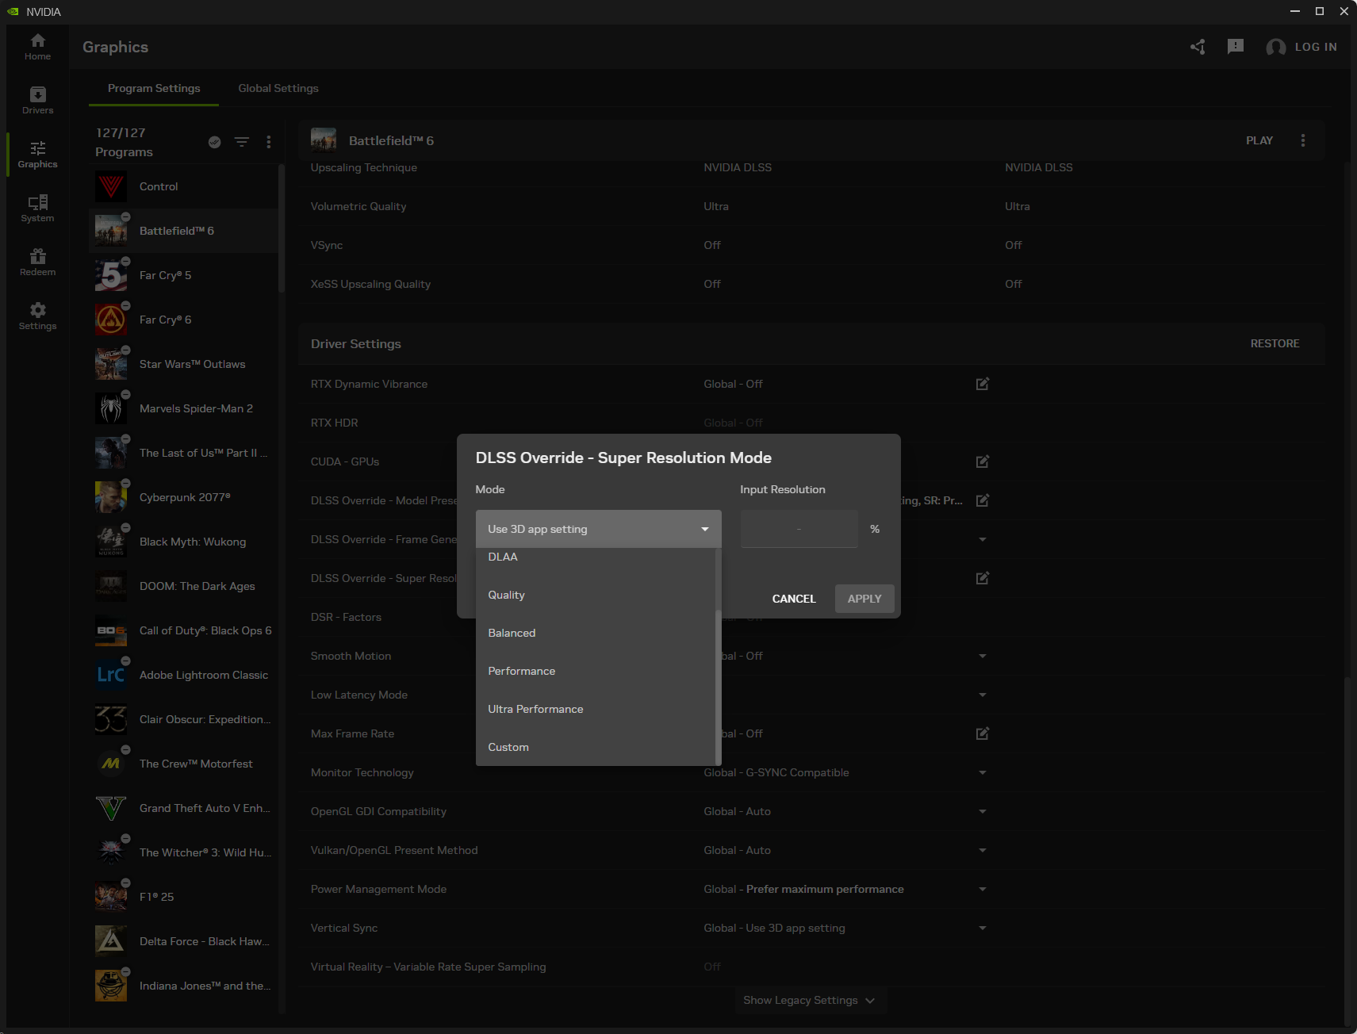Open the feedback icon in header

tap(1235, 47)
